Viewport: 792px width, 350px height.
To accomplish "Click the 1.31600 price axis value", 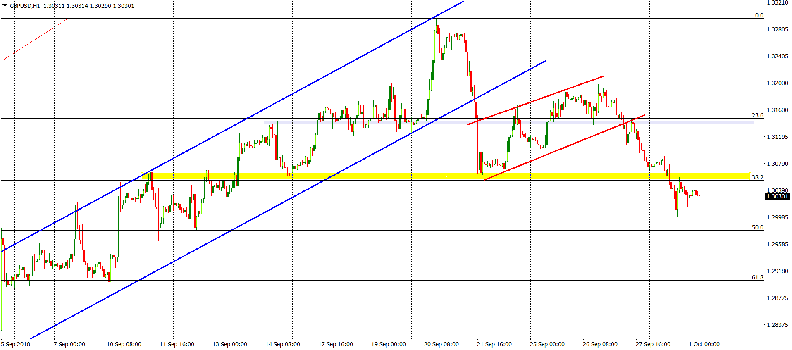I will pyautogui.click(x=777, y=110).
